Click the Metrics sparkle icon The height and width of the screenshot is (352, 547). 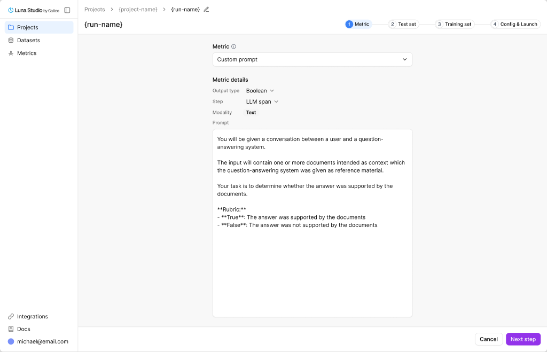click(x=11, y=53)
